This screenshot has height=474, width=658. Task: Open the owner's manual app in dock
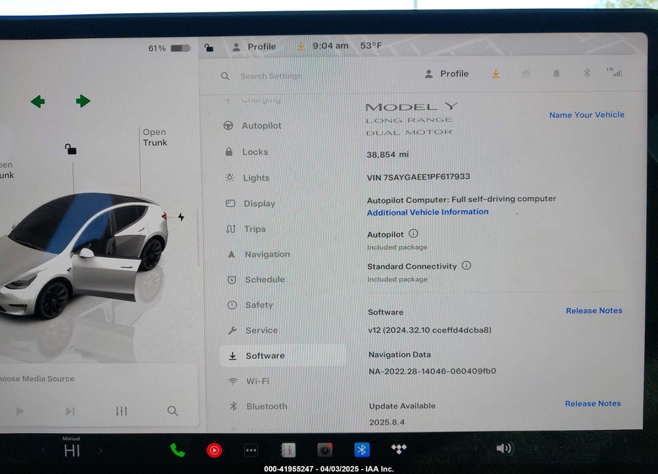(288, 450)
